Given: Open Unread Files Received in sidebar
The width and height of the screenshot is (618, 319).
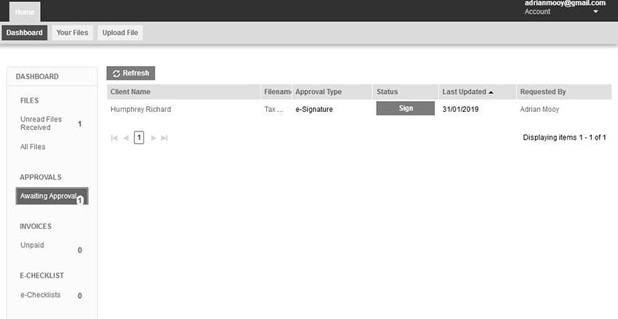Looking at the screenshot, I should (x=41, y=124).
